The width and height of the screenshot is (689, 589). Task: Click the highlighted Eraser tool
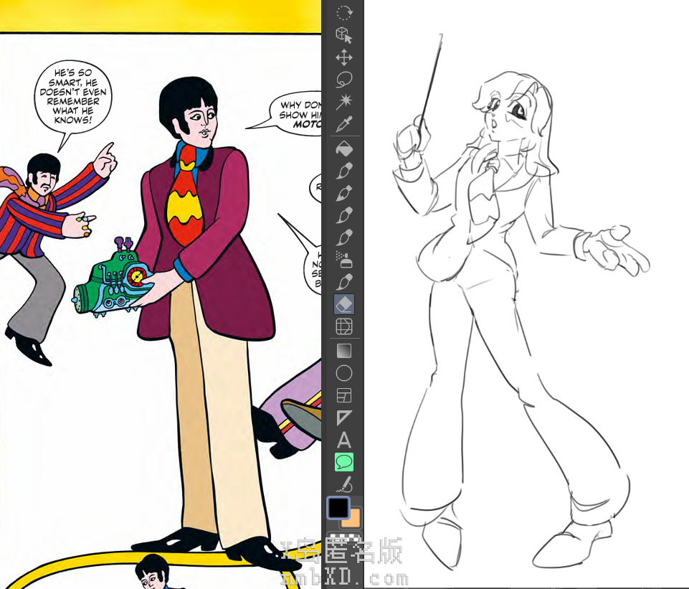[x=344, y=304]
